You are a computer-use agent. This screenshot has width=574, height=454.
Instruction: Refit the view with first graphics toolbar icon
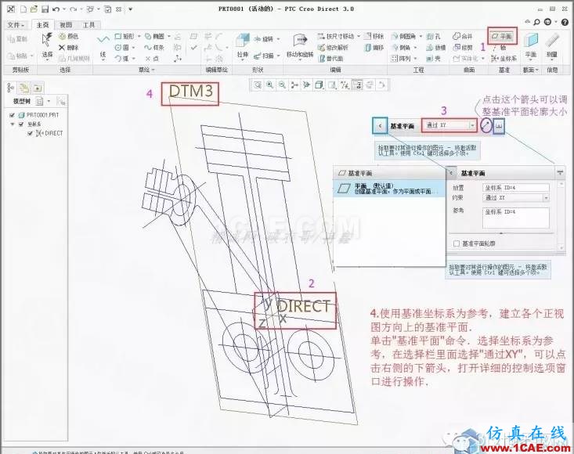[x=258, y=85]
